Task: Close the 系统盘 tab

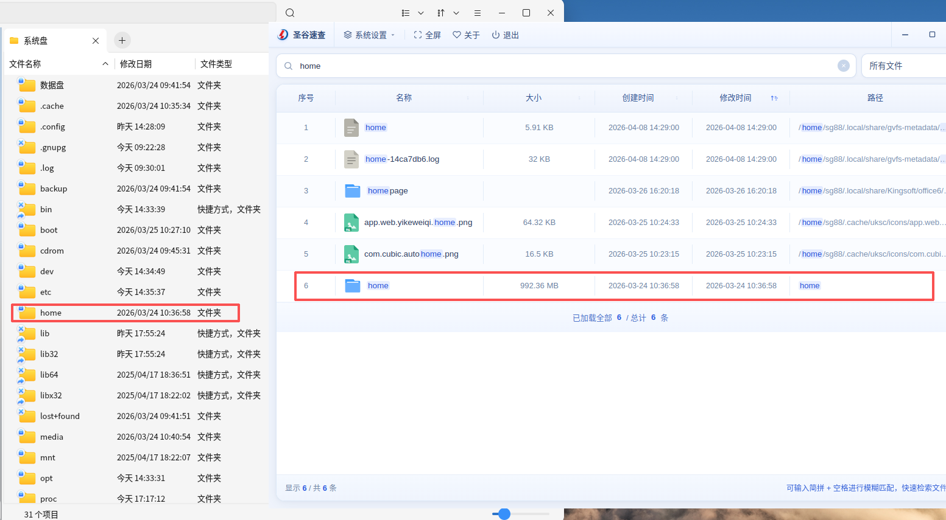Action: tap(96, 41)
